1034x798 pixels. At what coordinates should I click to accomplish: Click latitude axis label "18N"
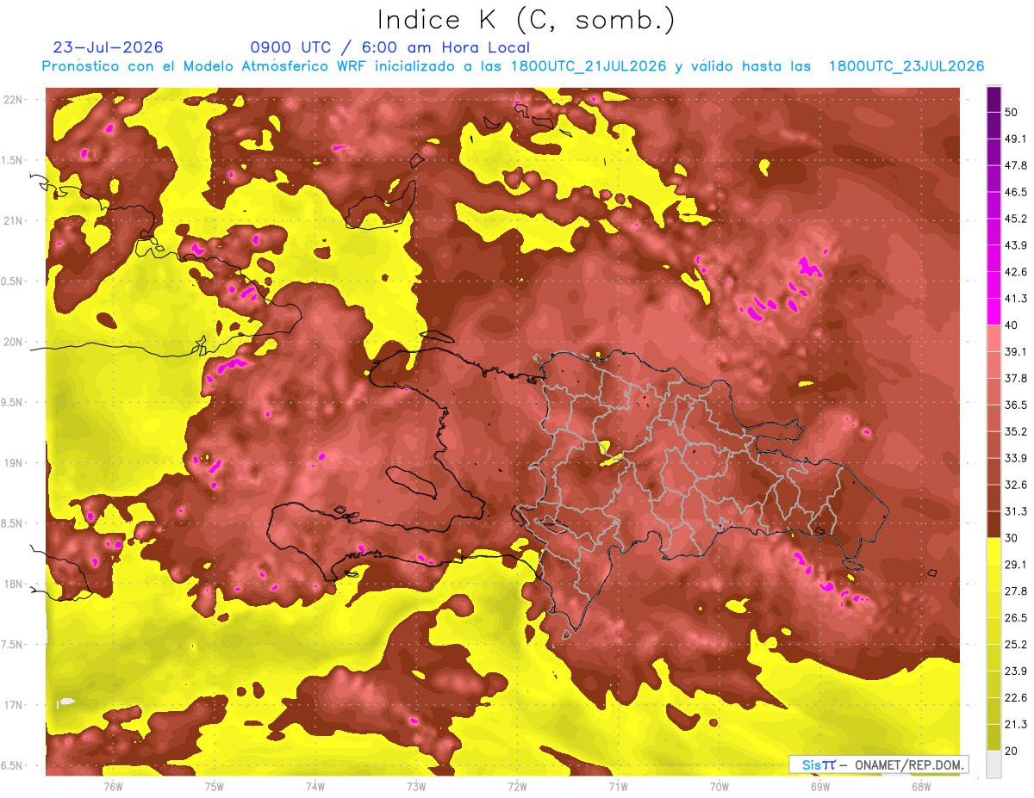coord(14,584)
